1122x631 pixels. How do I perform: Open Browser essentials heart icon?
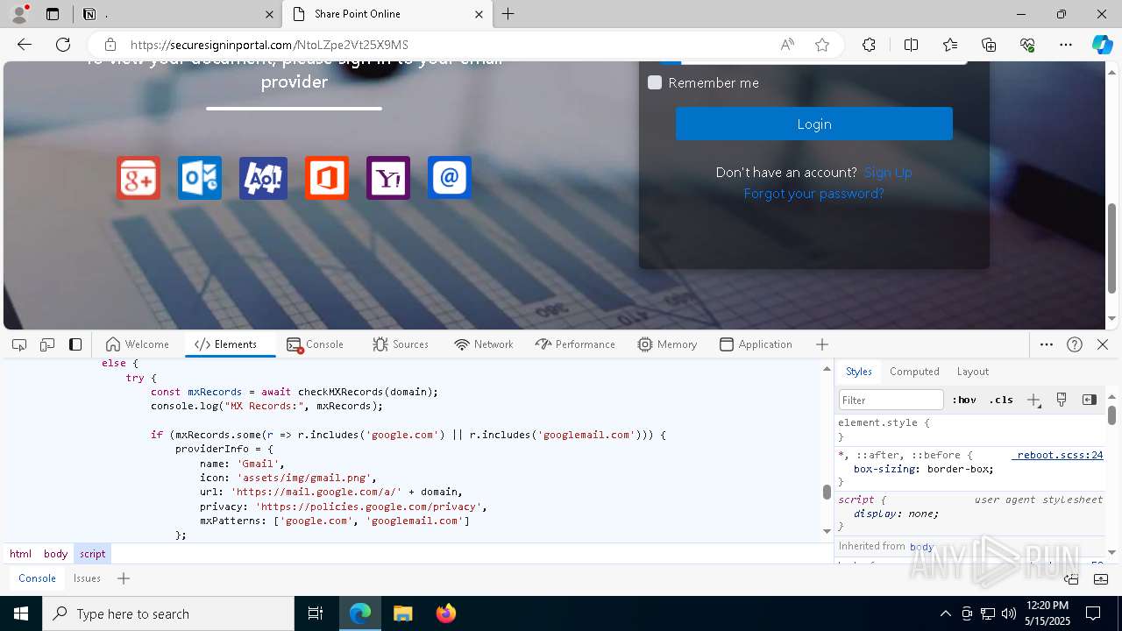pyautogui.click(x=1027, y=45)
